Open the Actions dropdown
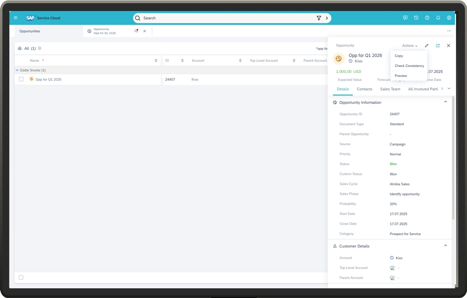This screenshot has width=467, height=298. click(410, 46)
